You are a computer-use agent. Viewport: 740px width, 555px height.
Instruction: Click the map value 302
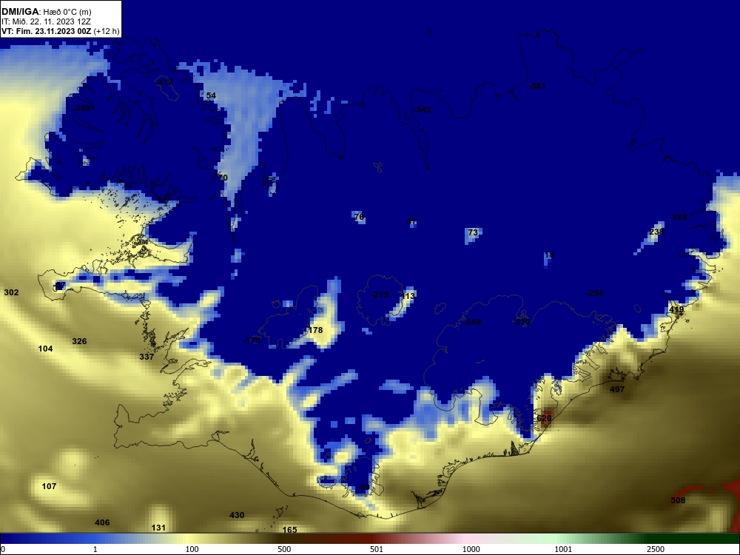pyautogui.click(x=11, y=292)
